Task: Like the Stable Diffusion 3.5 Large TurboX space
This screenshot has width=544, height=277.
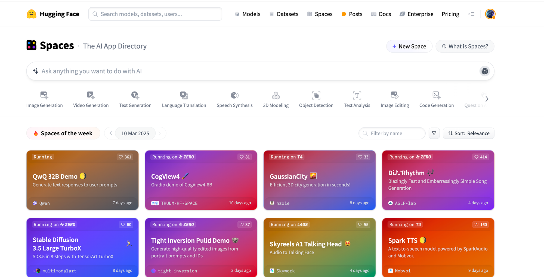Action: [126, 224]
